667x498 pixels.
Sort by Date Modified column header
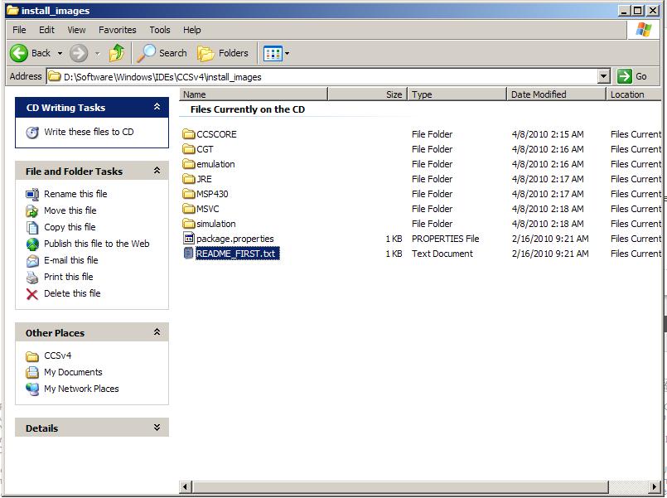click(x=557, y=94)
